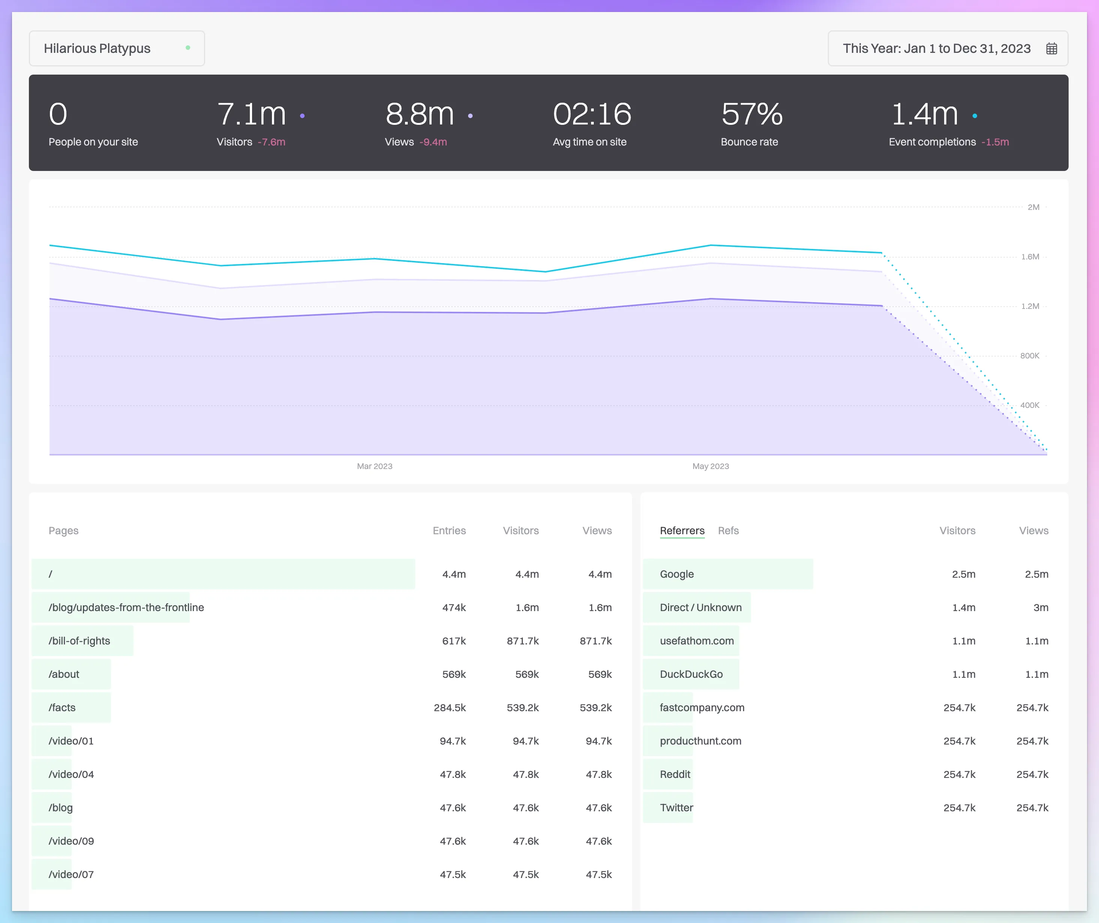Open the calendar icon next to the date range
The height and width of the screenshot is (923, 1099).
(x=1052, y=48)
